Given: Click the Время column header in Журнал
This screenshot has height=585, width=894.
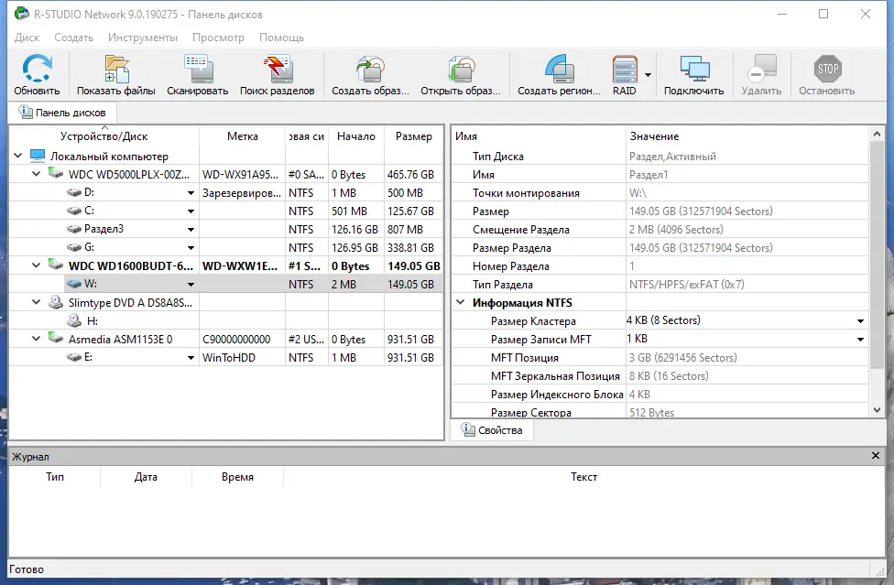Looking at the screenshot, I should point(238,477).
